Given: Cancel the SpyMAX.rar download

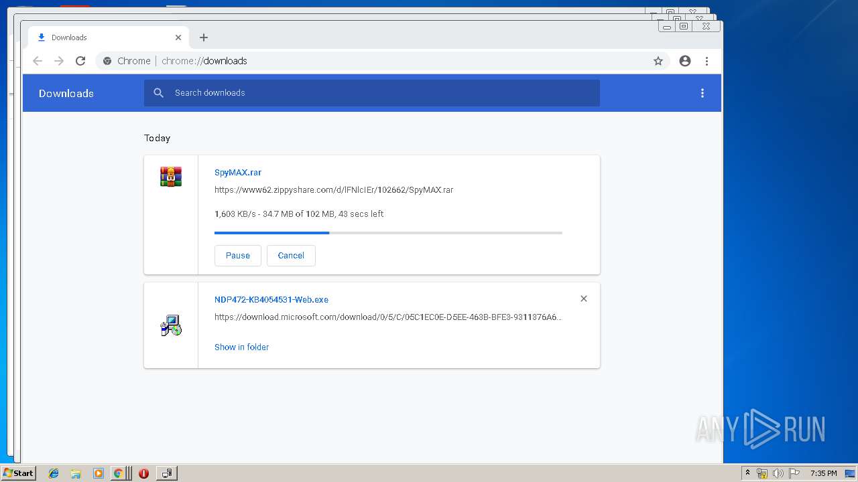Looking at the screenshot, I should tap(291, 256).
